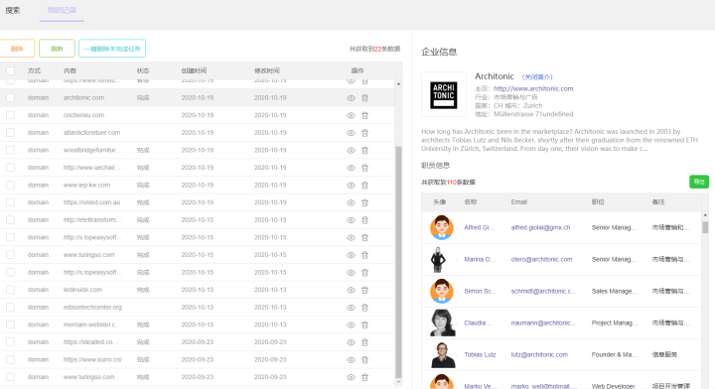Open the alfred.giolai@gmx.ch email link
The image size is (715, 389).
click(540, 227)
